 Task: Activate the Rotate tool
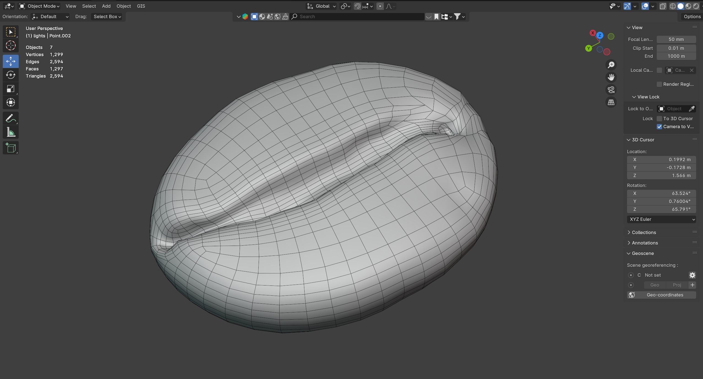tap(10, 75)
